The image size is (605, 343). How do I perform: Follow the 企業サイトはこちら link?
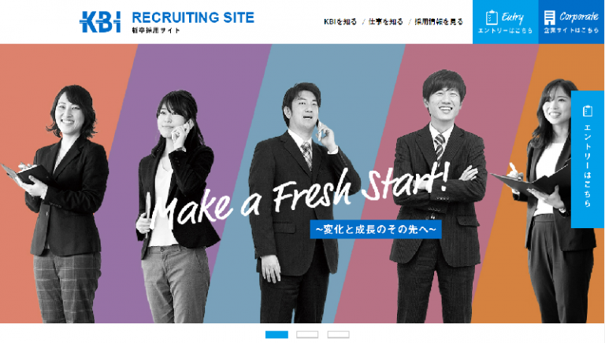click(571, 31)
